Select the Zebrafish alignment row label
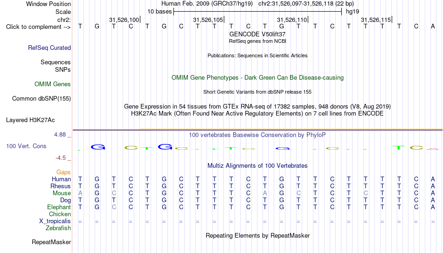Image resolution: width=443 pixels, height=253 pixels. [58, 228]
